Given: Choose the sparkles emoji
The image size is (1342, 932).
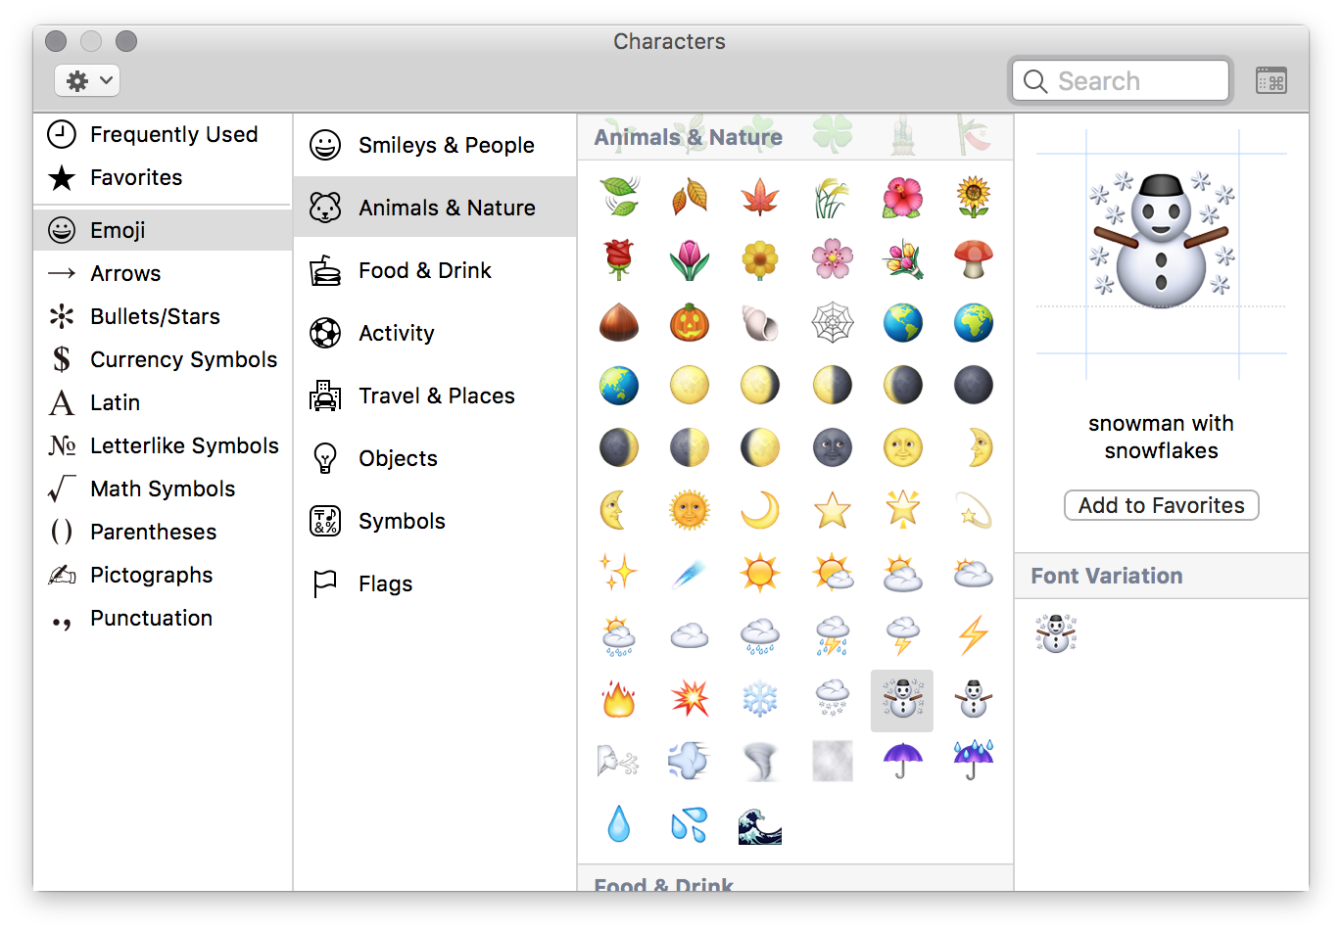Looking at the screenshot, I should (619, 573).
